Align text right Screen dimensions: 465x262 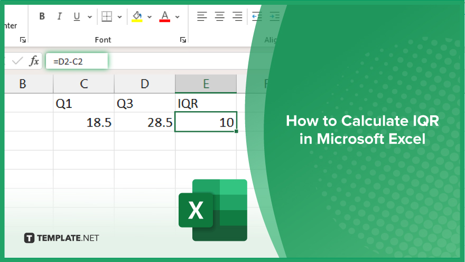[x=237, y=16]
